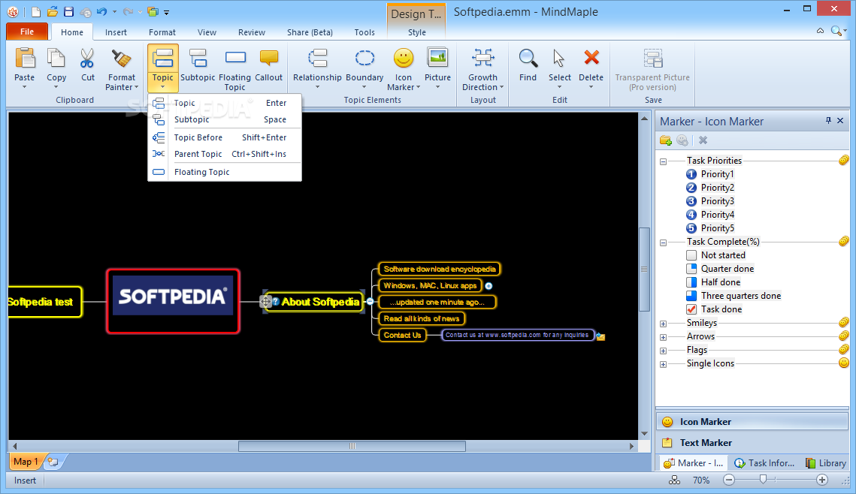Screen dimensions: 856x494
Task: Click the red Delete icon
Action: pyautogui.click(x=591, y=57)
